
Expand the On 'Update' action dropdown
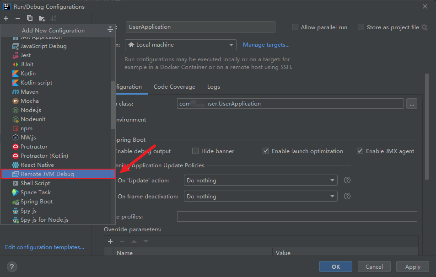coord(260,181)
